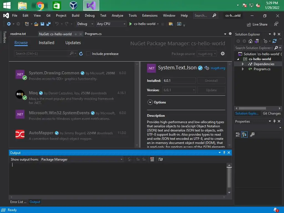Click the Property Pages wrench icon
Image resolution: width=284 pixels, height=213 pixels.
tap(252, 135)
